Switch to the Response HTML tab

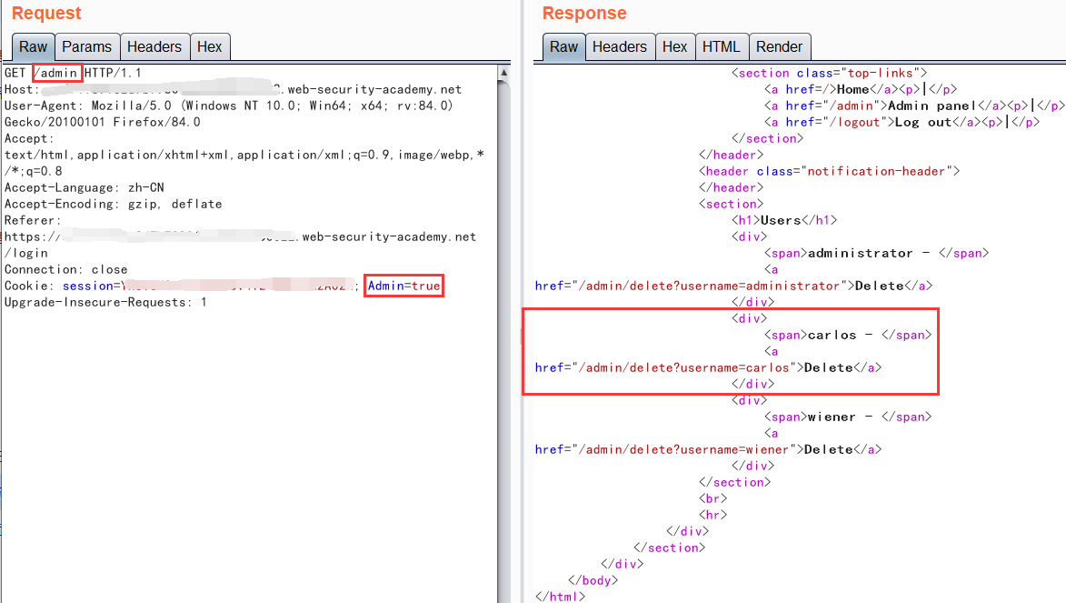coord(721,47)
